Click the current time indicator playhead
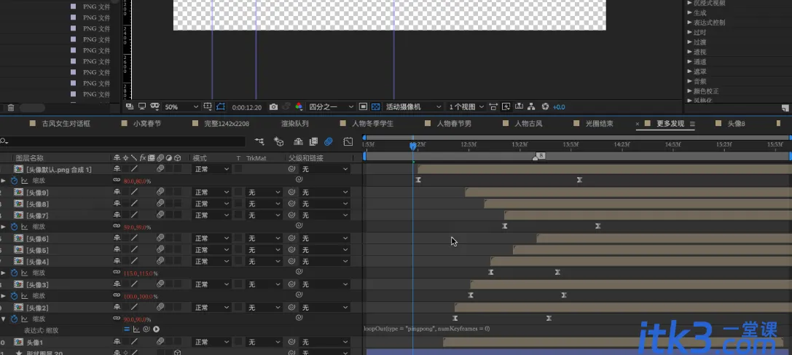The image size is (792, 355). [x=412, y=146]
